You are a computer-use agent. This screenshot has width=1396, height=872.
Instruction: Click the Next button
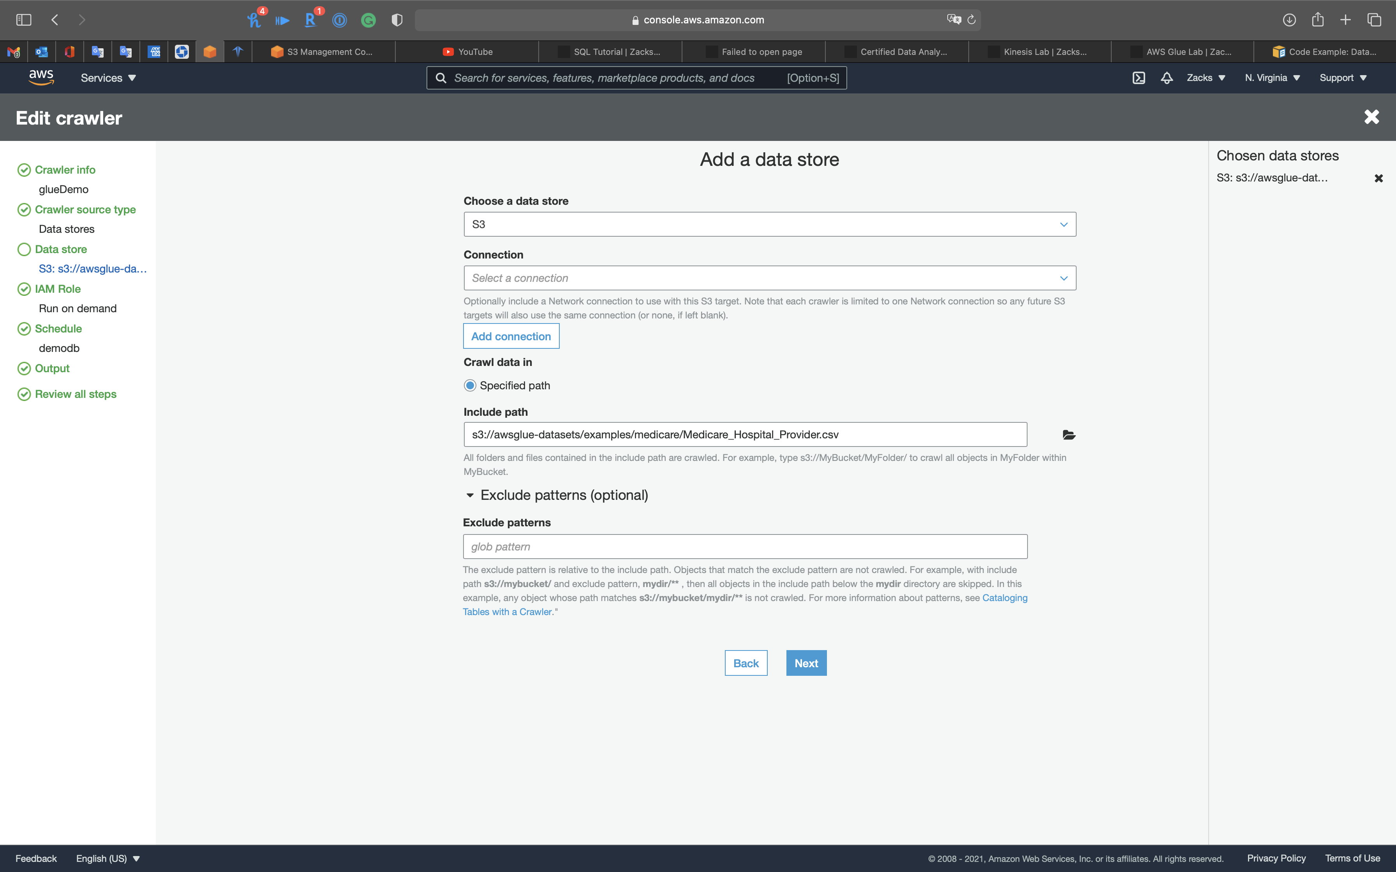click(x=806, y=663)
